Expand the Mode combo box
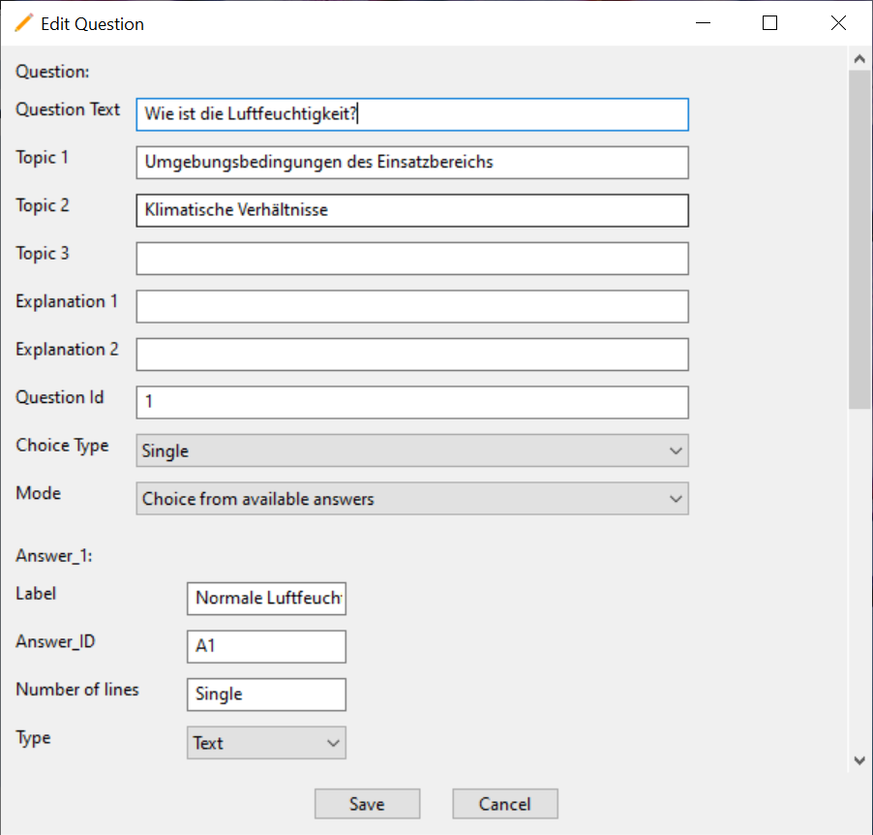 pos(412,498)
